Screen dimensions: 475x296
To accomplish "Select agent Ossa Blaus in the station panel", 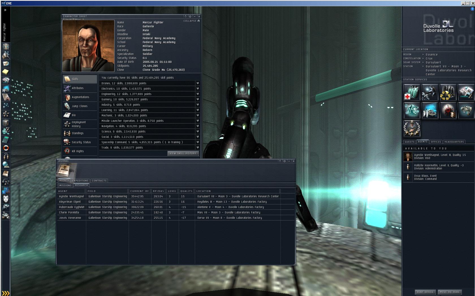I will 439,177.
